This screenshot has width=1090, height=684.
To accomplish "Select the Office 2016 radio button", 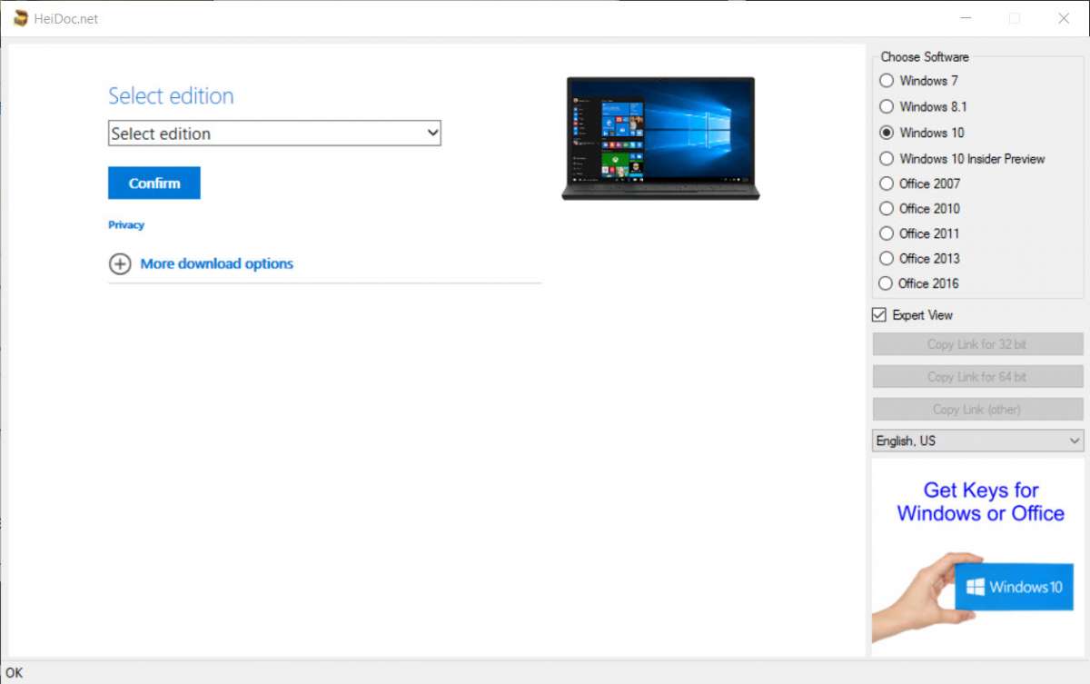I will click(x=887, y=283).
